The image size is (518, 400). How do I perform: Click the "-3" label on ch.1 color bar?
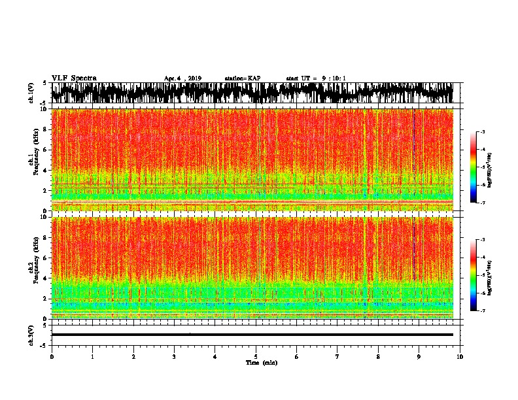pos(482,132)
